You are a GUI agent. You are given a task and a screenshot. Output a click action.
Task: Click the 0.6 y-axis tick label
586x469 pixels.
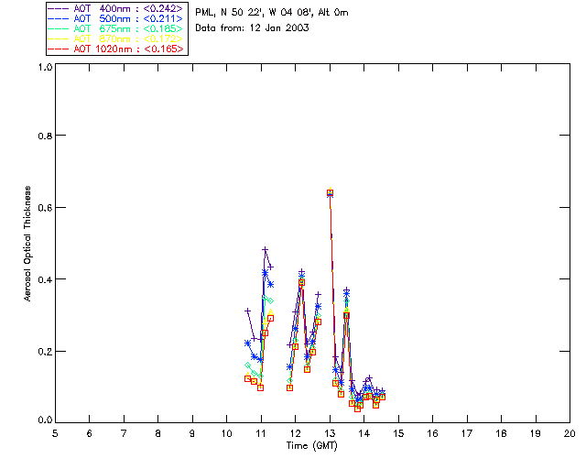click(45, 208)
